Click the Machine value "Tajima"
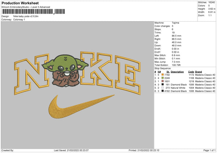This screenshot has width=217, height=153. 175,23
